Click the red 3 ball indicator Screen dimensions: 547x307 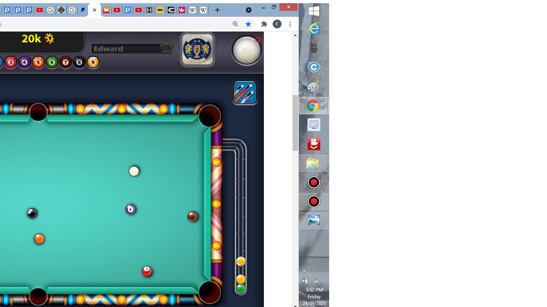pos(11,62)
